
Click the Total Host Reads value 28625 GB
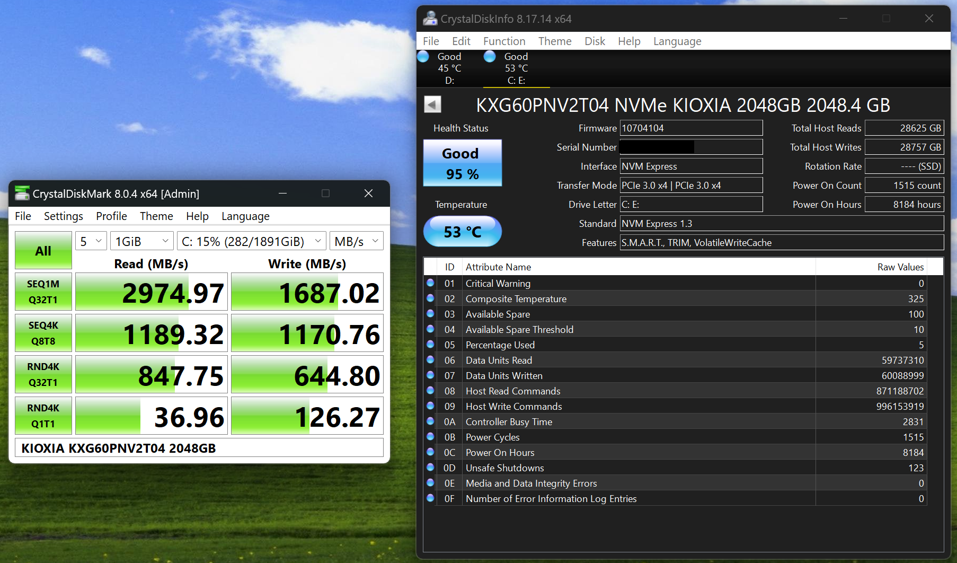click(904, 128)
